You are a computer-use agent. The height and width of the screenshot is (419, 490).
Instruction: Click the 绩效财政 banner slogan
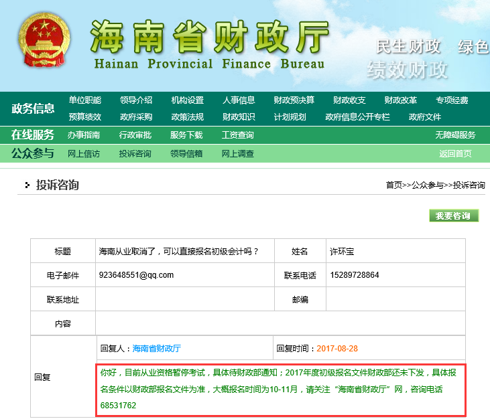[x=408, y=70]
